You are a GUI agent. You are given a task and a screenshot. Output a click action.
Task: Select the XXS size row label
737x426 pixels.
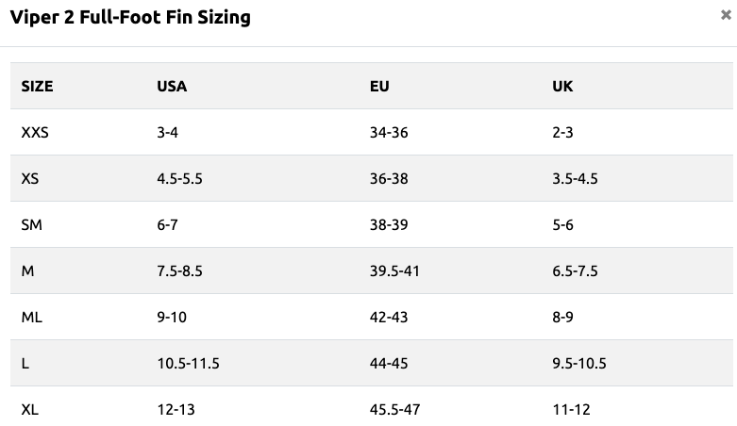(x=35, y=133)
